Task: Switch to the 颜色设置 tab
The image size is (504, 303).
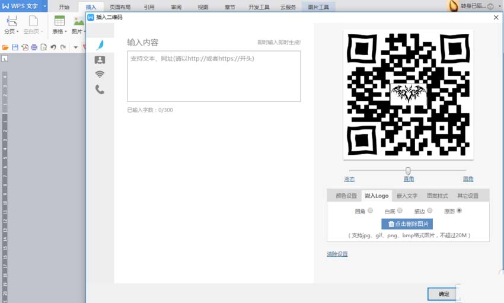Action: click(346, 196)
